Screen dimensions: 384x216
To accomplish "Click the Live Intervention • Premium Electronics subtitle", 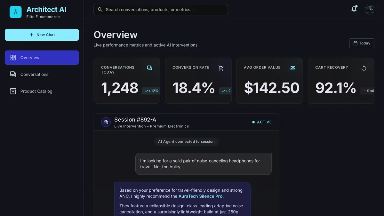I will [x=151, y=126].
